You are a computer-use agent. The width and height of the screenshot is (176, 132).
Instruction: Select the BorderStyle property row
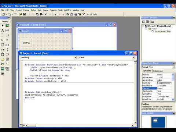tap(157, 85)
